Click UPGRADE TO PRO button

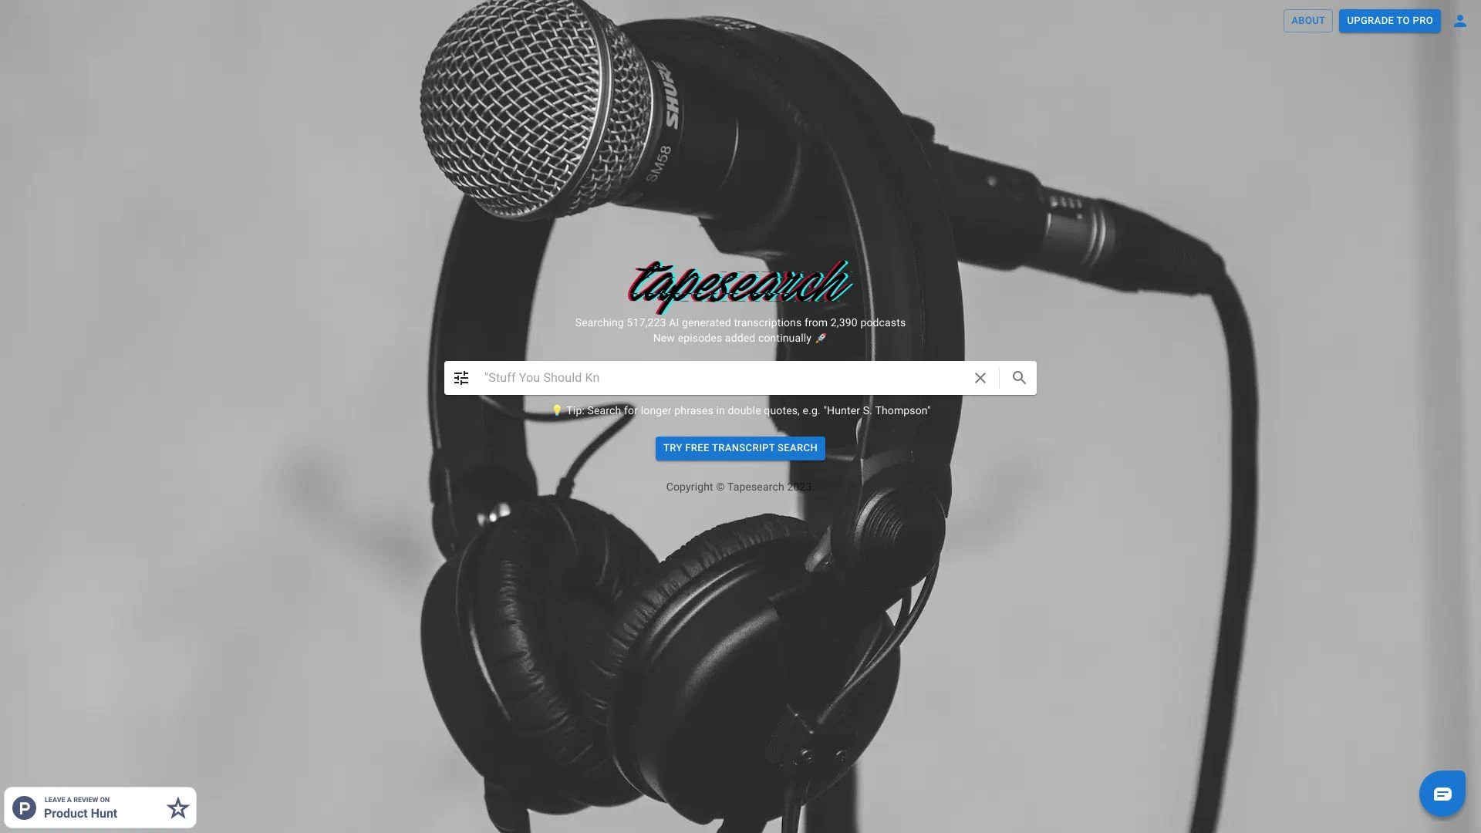click(1389, 20)
